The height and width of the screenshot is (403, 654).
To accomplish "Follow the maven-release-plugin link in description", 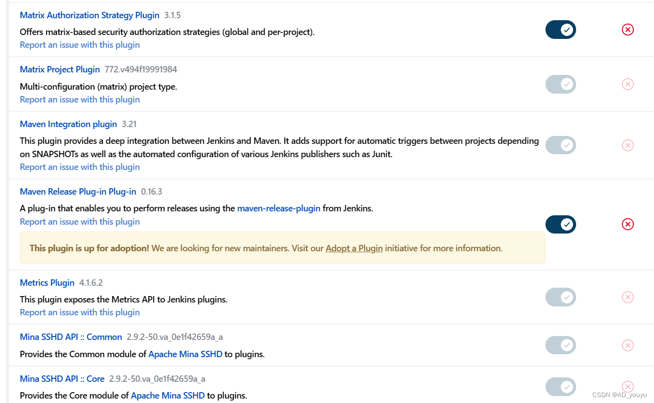I will [x=279, y=208].
